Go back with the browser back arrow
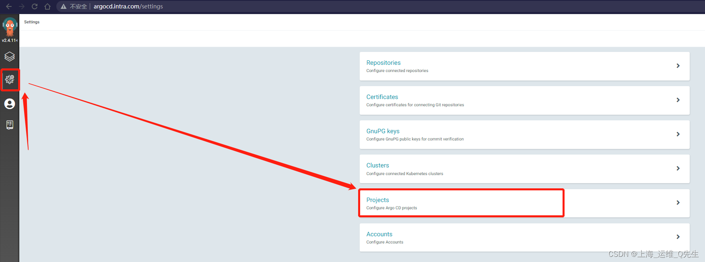The height and width of the screenshot is (262, 705). point(9,6)
